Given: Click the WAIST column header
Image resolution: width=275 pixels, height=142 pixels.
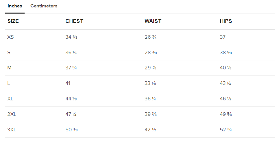Looking at the screenshot, I should pos(153,21).
